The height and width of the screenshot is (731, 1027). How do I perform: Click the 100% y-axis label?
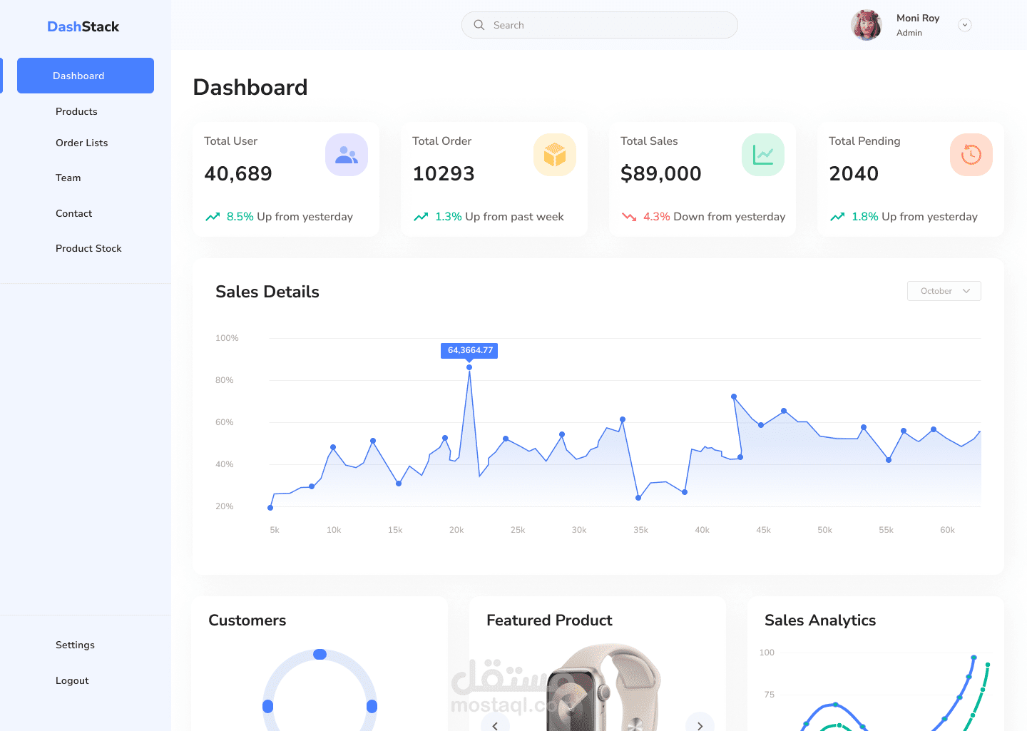(227, 338)
